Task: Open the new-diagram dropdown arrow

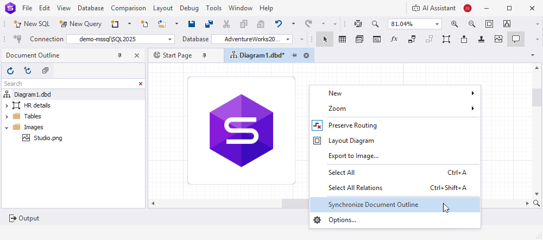Action: point(130,24)
